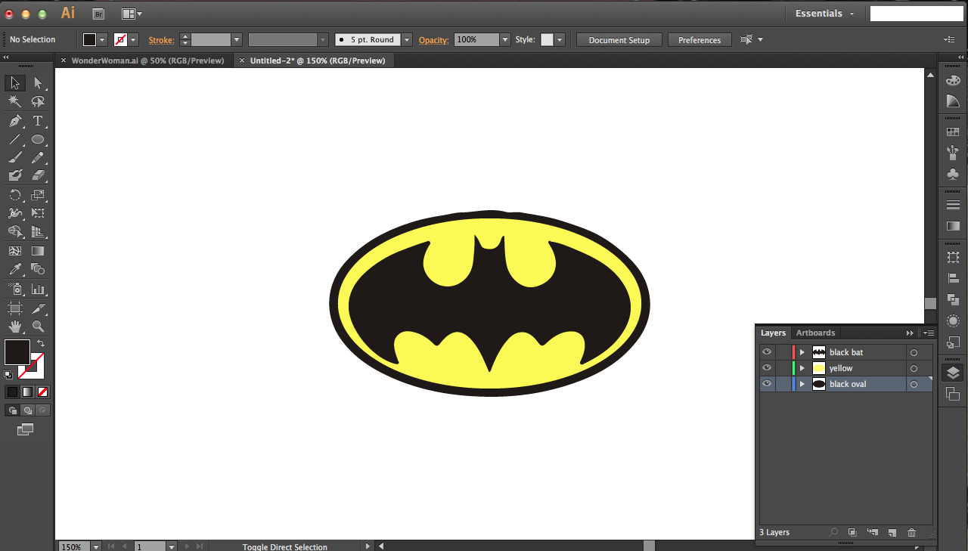Open the Pathfinder panel in dock
The image size is (968, 551).
953,299
